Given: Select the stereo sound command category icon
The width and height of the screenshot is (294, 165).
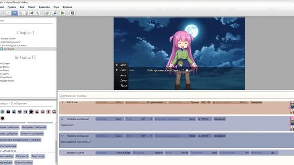Looking at the screenshot, I should [26, 112].
